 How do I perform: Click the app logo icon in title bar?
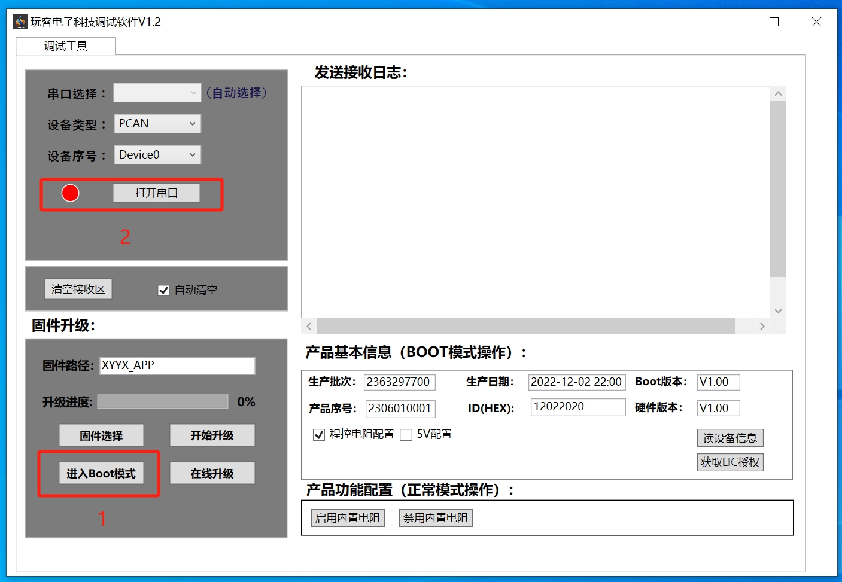(20, 22)
